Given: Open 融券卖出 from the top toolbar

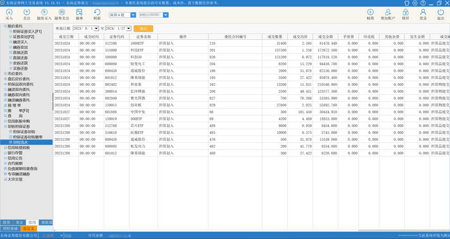Looking at the screenshot, I should click(x=62, y=14).
